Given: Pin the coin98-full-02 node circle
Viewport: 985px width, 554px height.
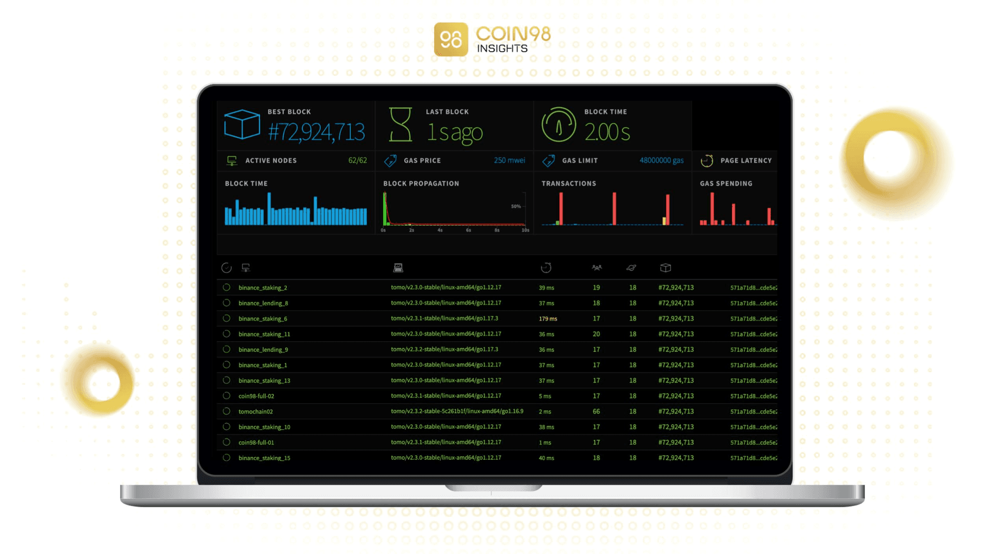Looking at the screenshot, I should [226, 396].
